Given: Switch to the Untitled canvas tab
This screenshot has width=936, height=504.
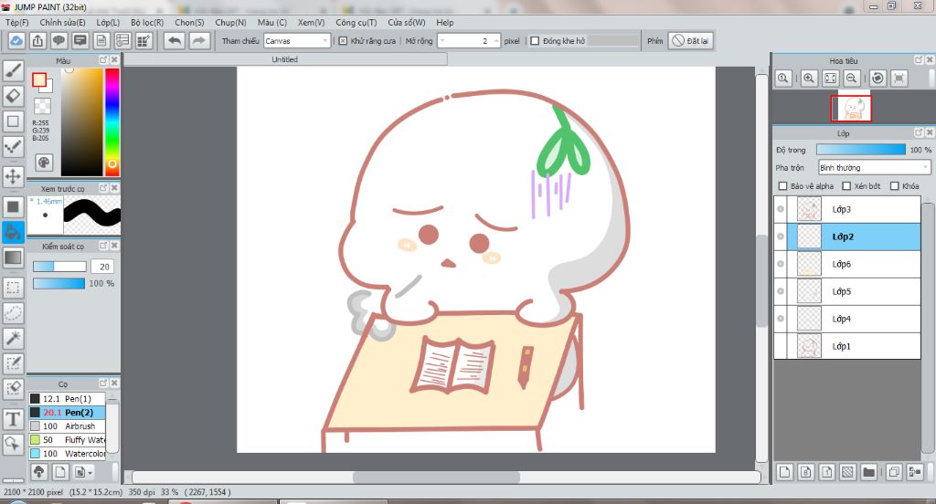Looking at the screenshot, I should point(285,59).
